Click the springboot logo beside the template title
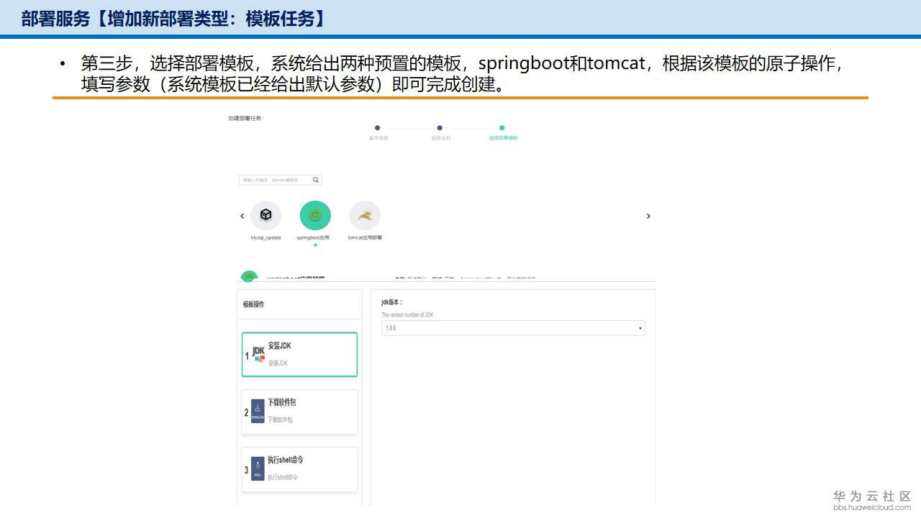This screenshot has height=518, width=921. point(249,276)
